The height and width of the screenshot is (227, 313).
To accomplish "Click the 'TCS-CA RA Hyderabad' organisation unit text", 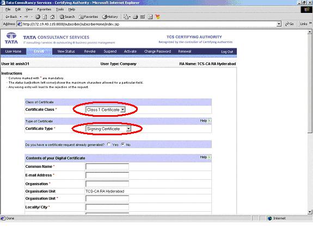I will pyautogui.click(x=105, y=191).
